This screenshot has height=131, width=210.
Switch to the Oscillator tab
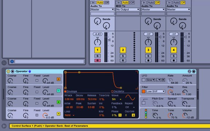pyautogui.click(x=118, y=91)
